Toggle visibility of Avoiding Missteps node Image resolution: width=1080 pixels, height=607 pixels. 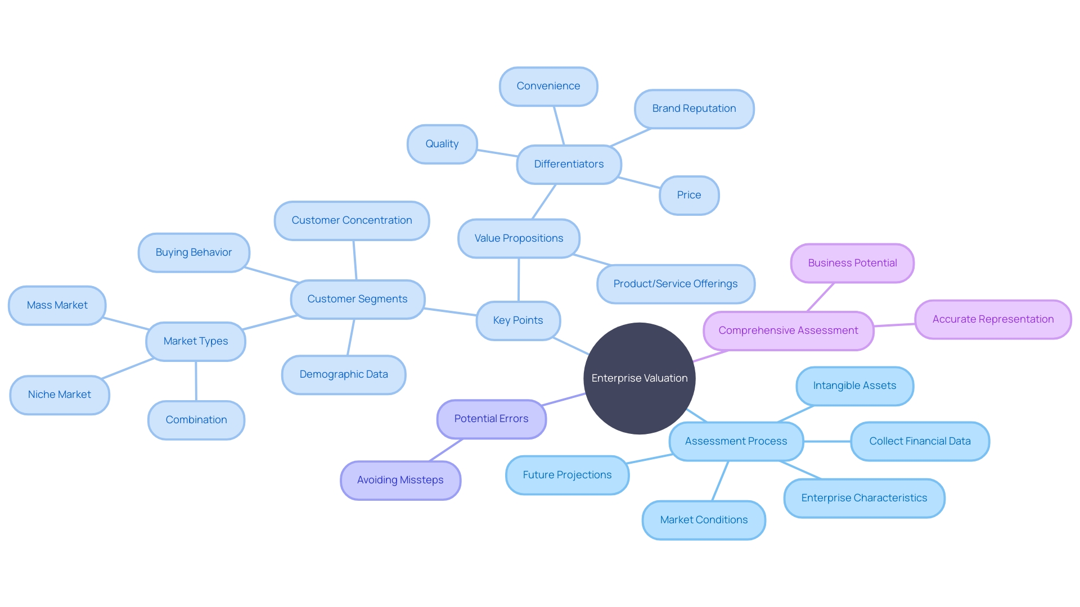[x=398, y=479]
